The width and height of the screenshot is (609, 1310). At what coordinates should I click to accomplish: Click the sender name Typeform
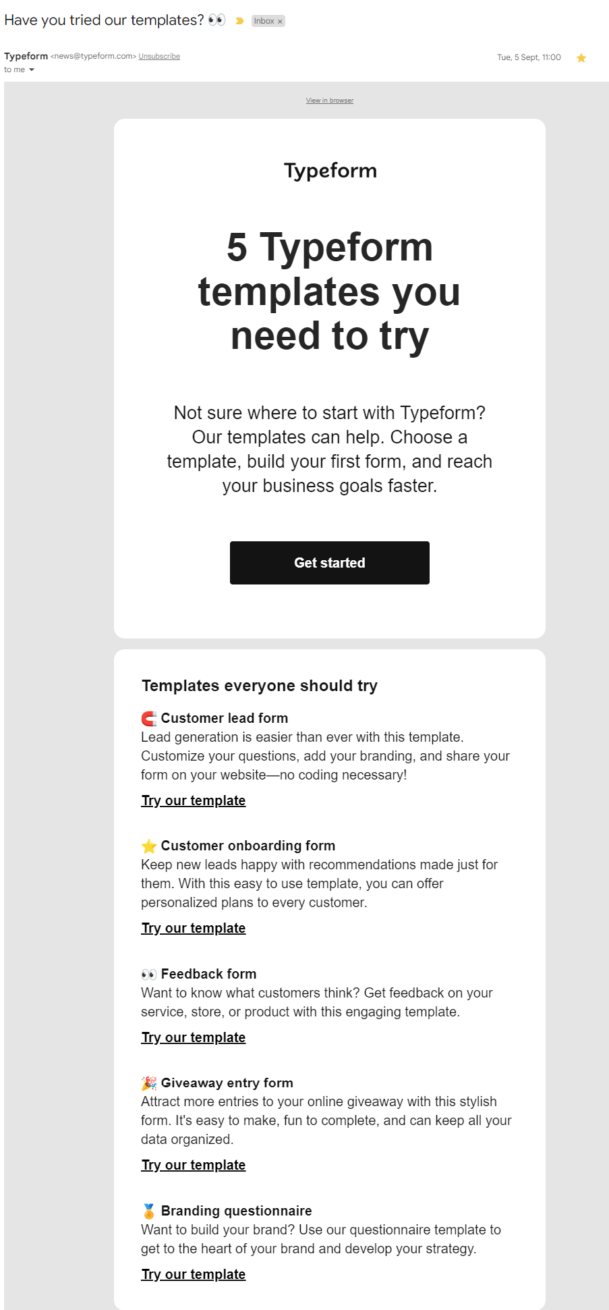(26, 56)
